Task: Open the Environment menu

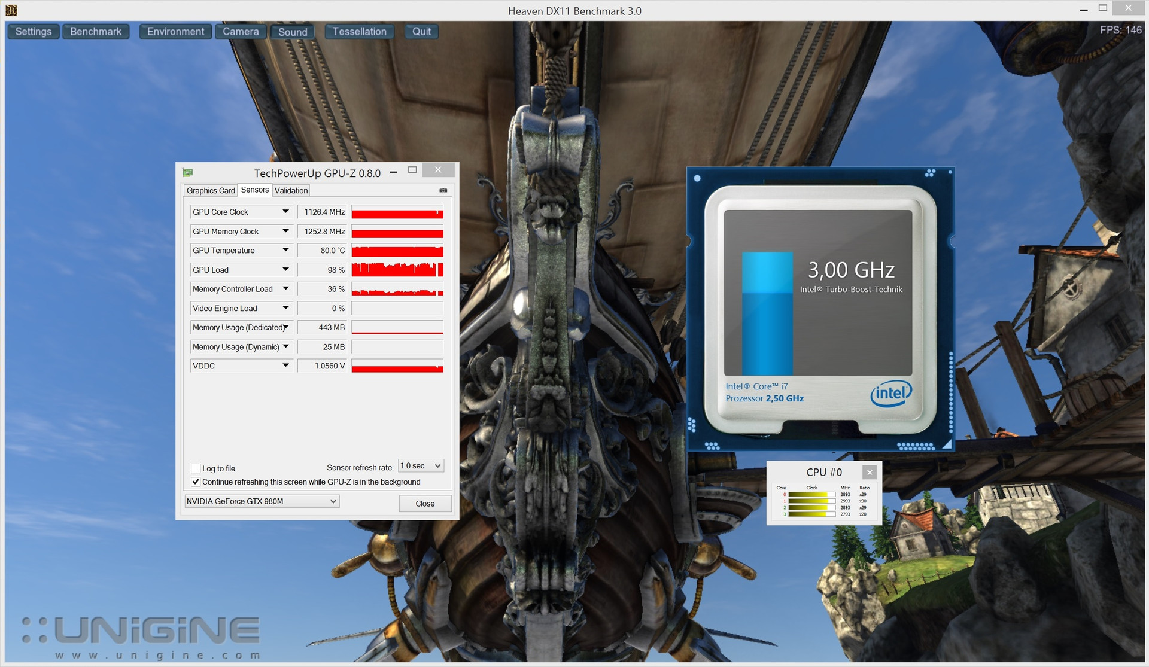Action: [175, 32]
